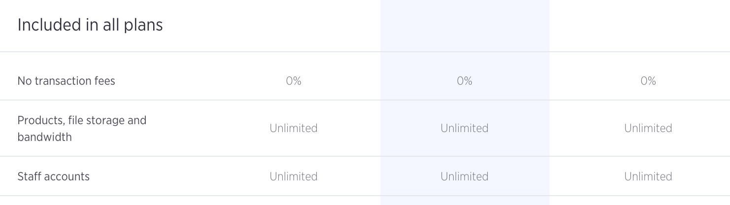This screenshot has height=205, width=730.
Task: Select Unlimited storage value in last plan column
Action: (648, 128)
